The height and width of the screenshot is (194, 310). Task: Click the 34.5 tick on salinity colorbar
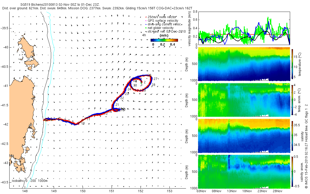tap(297, 145)
